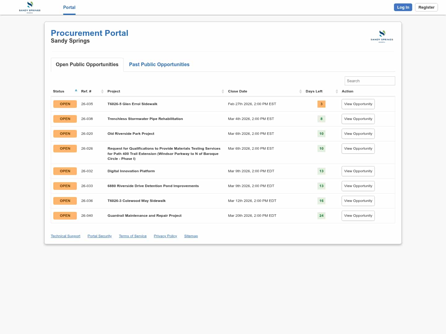Screen dimensions: 446x334
Task: Switch to Past Public Opportunities tab
Action: (159, 64)
